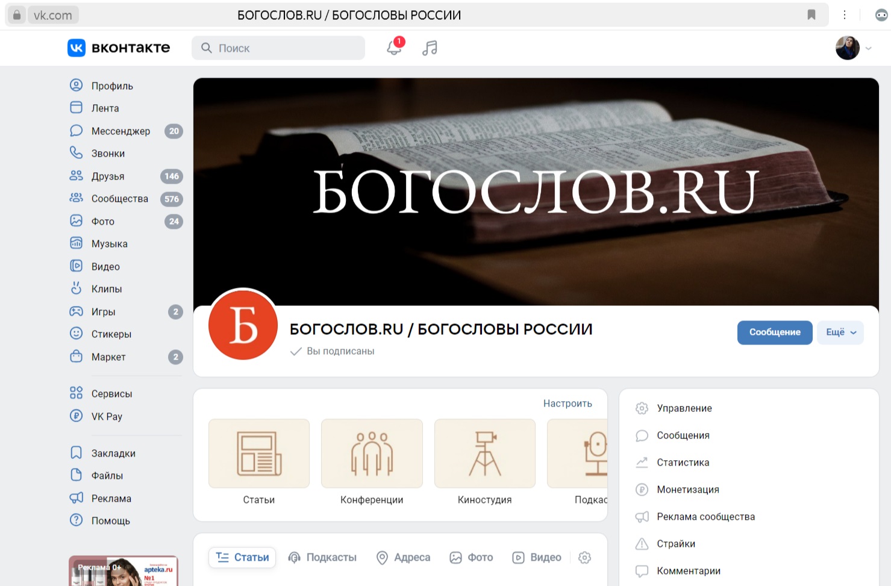The image size is (891, 586).
Task: Open tab settings gear next to Видео
Action: point(584,558)
